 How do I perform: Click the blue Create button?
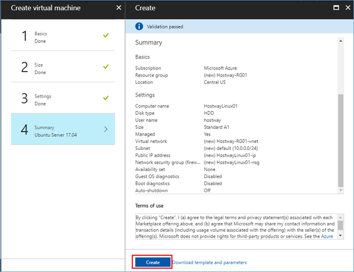152,262
